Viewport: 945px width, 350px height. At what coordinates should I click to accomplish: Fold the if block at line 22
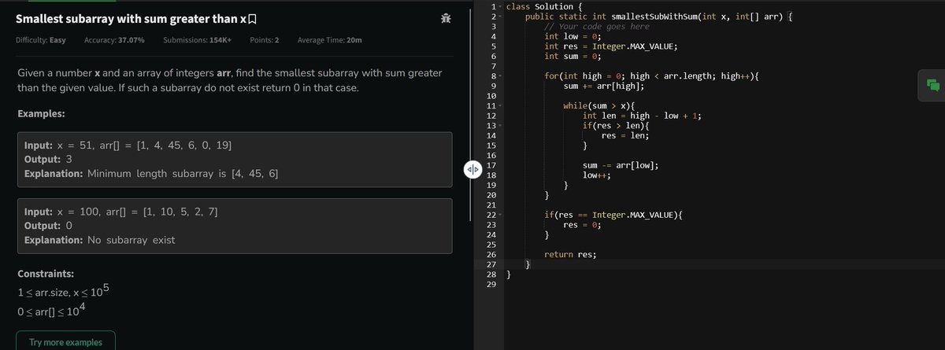[x=500, y=215]
